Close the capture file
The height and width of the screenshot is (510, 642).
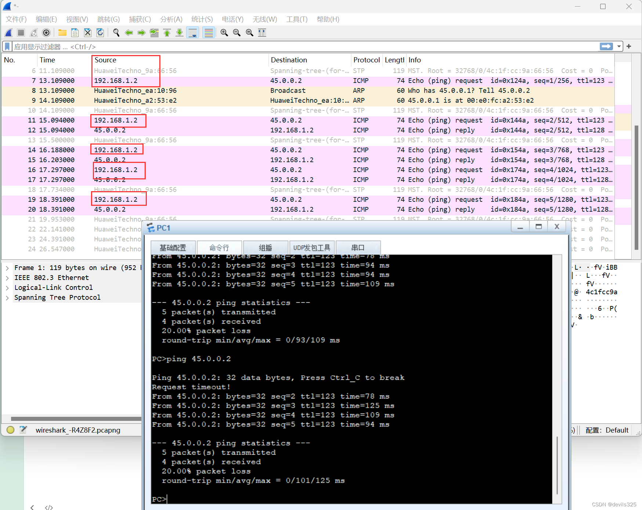tap(87, 33)
